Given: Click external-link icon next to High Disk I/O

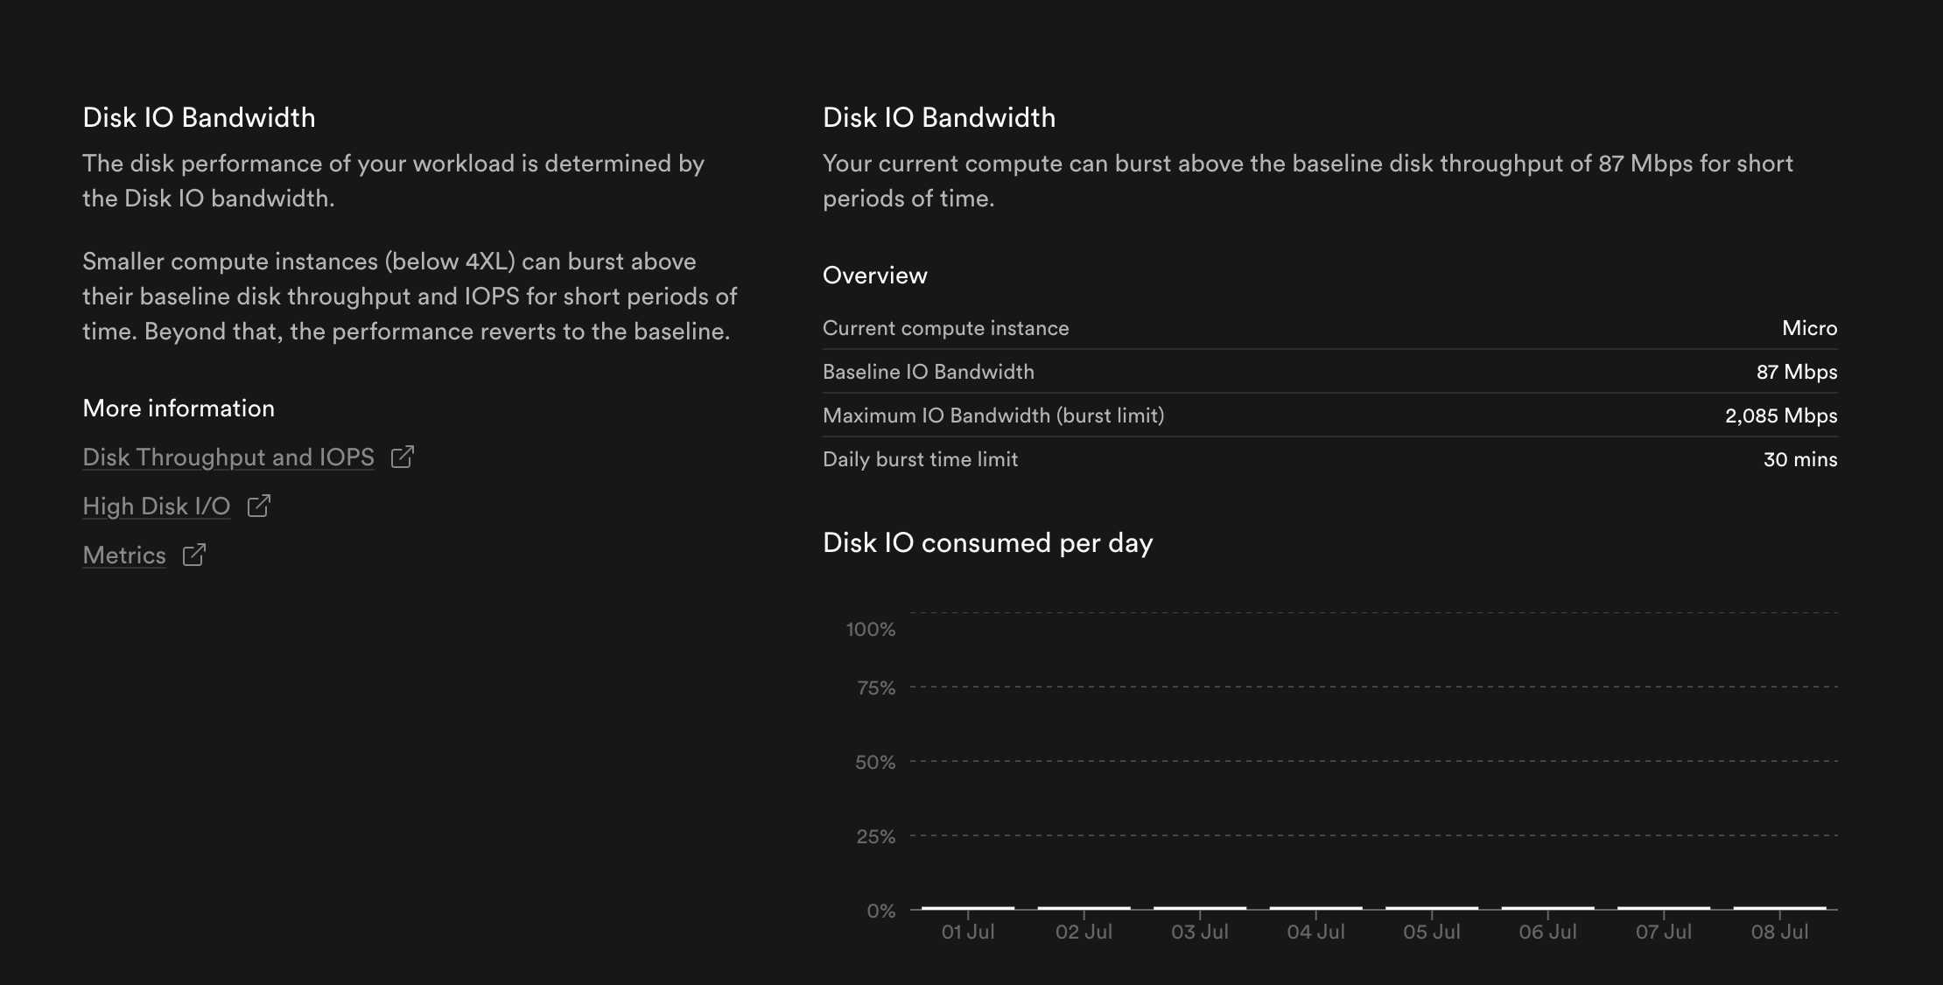Looking at the screenshot, I should tap(259, 506).
